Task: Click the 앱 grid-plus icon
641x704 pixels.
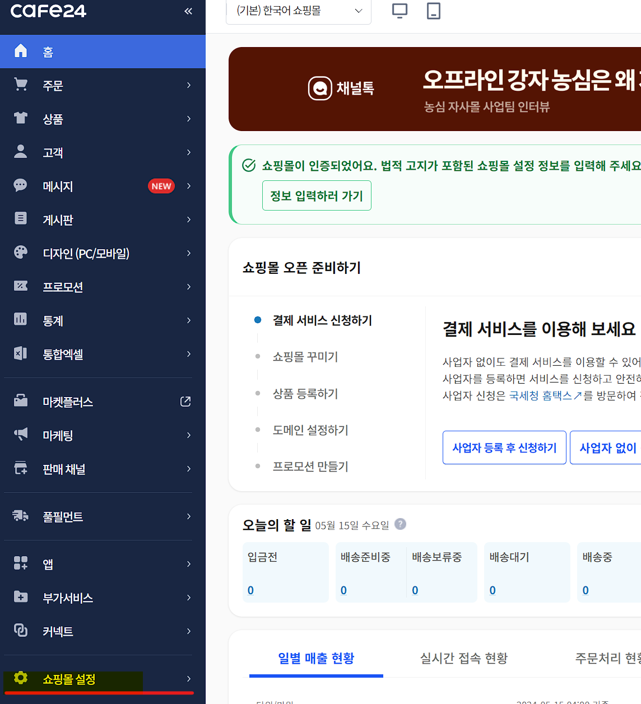Action: coord(21,563)
